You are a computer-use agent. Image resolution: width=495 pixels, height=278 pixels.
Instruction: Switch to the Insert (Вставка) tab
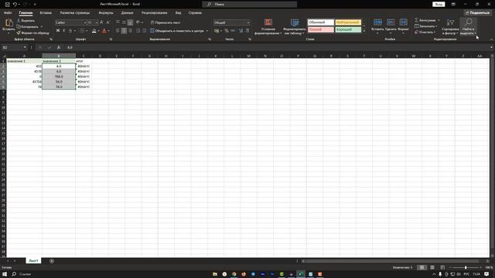(x=46, y=13)
